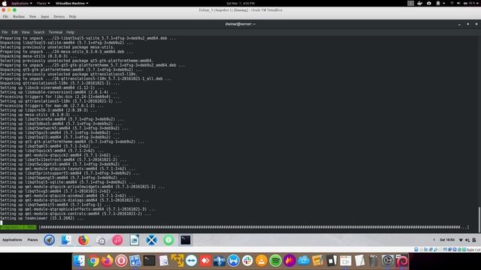Select the terminal icon in guest panel

coord(186,240)
